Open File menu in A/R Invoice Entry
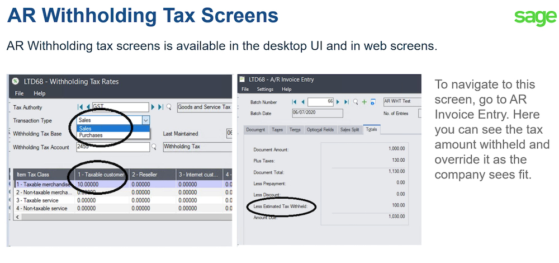The image size is (559, 263). click(245, 89)
